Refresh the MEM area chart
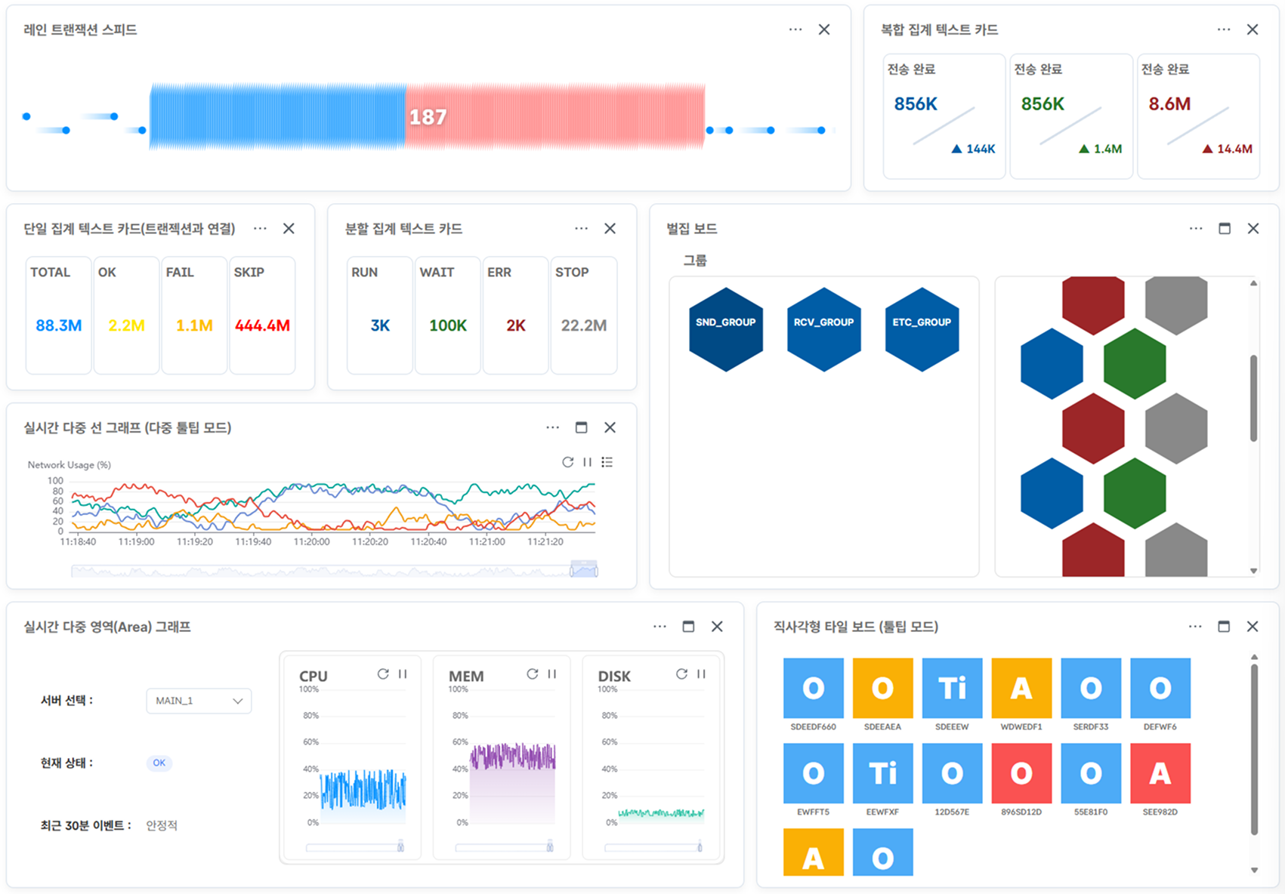1285x894 pixels. 533,674
